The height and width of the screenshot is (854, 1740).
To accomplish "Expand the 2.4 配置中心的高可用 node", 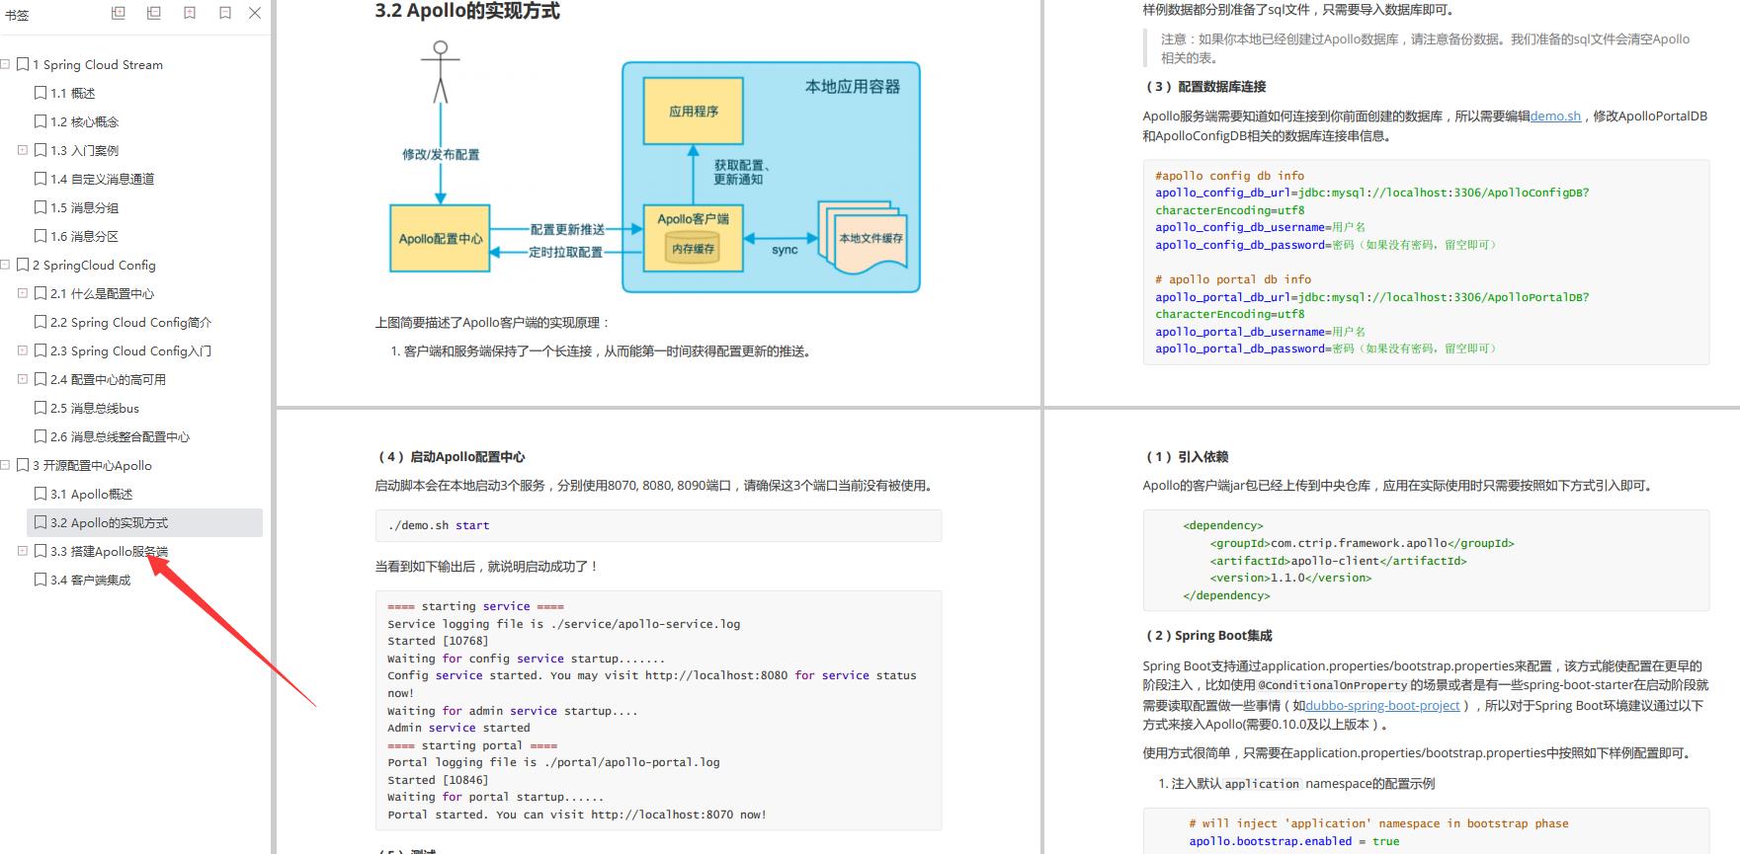I will tap(23, 379).
